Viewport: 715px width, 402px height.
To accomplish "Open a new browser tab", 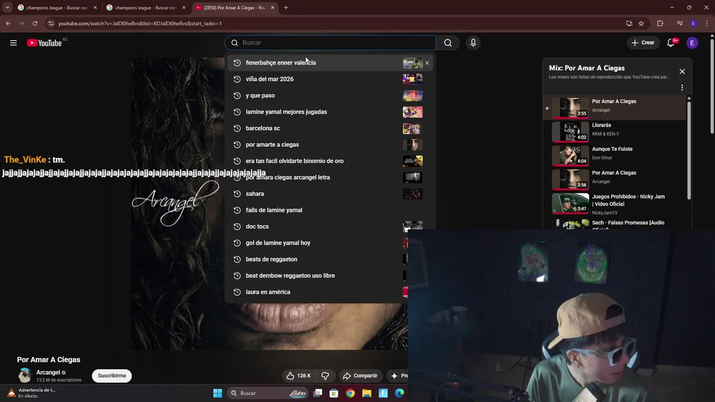I will pyautogui.click(x=286, y=8).
